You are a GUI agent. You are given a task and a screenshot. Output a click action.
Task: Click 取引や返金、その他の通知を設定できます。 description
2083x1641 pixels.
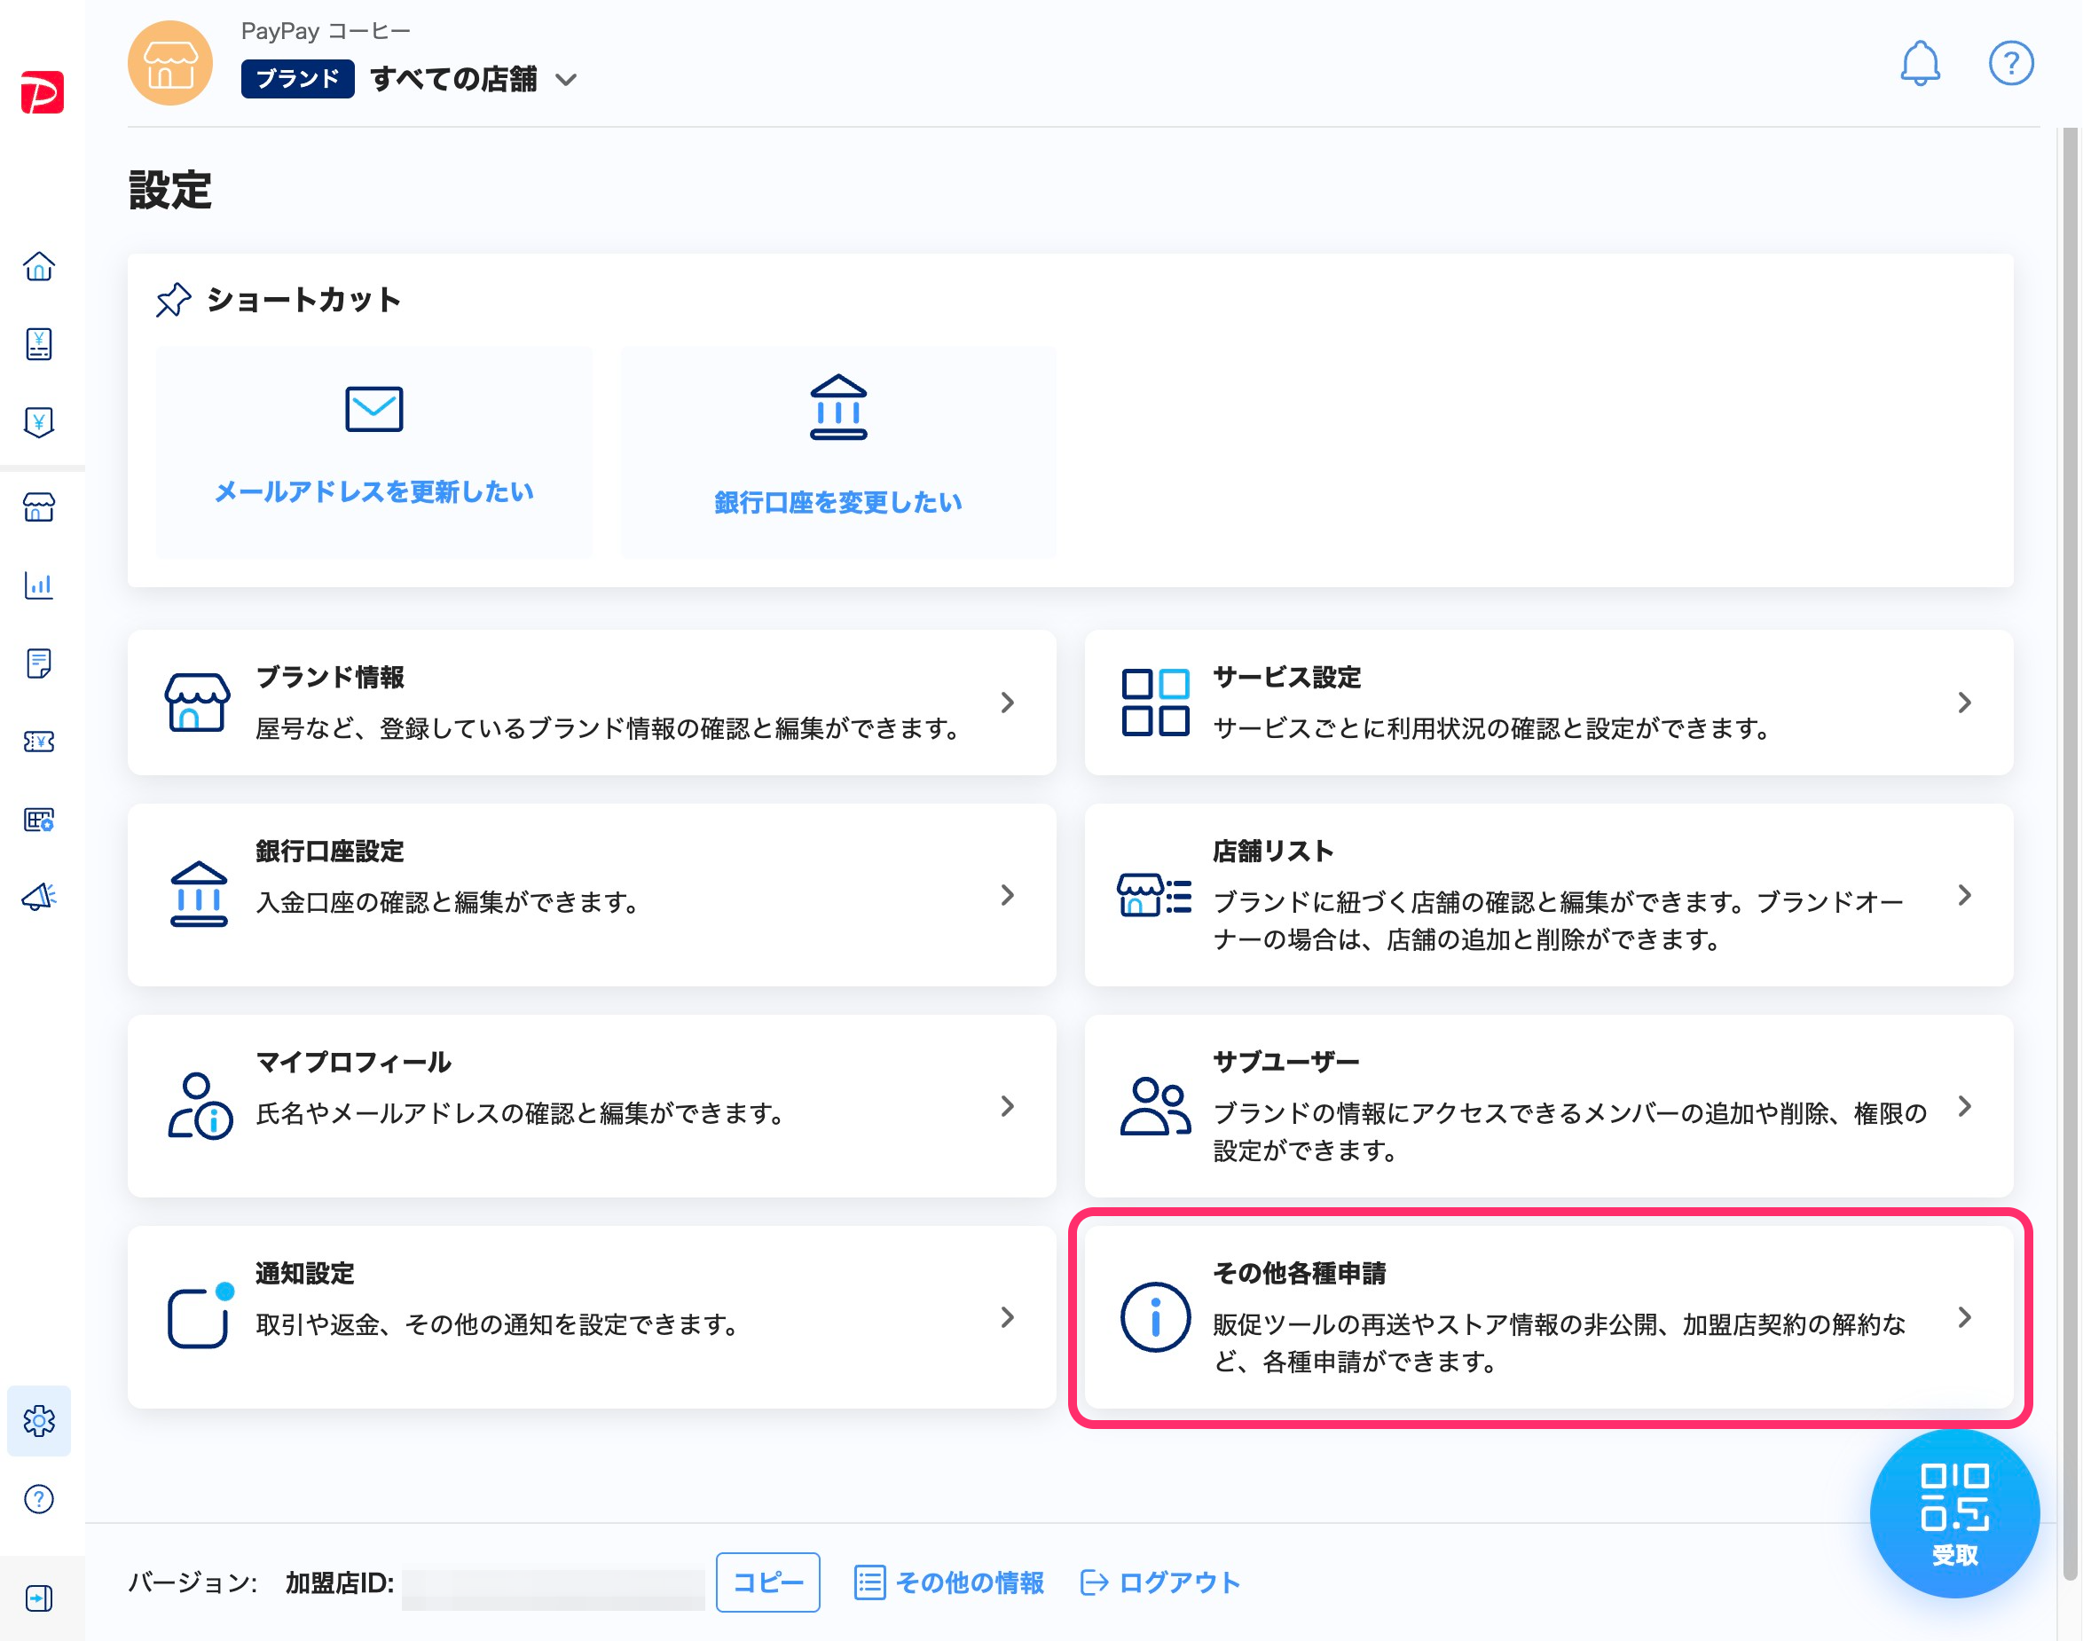click(498, 1326)
